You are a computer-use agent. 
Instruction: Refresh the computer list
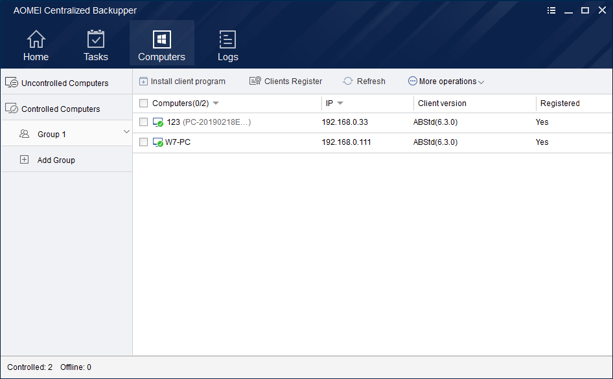pyautogui.click(x=364, y=81)
